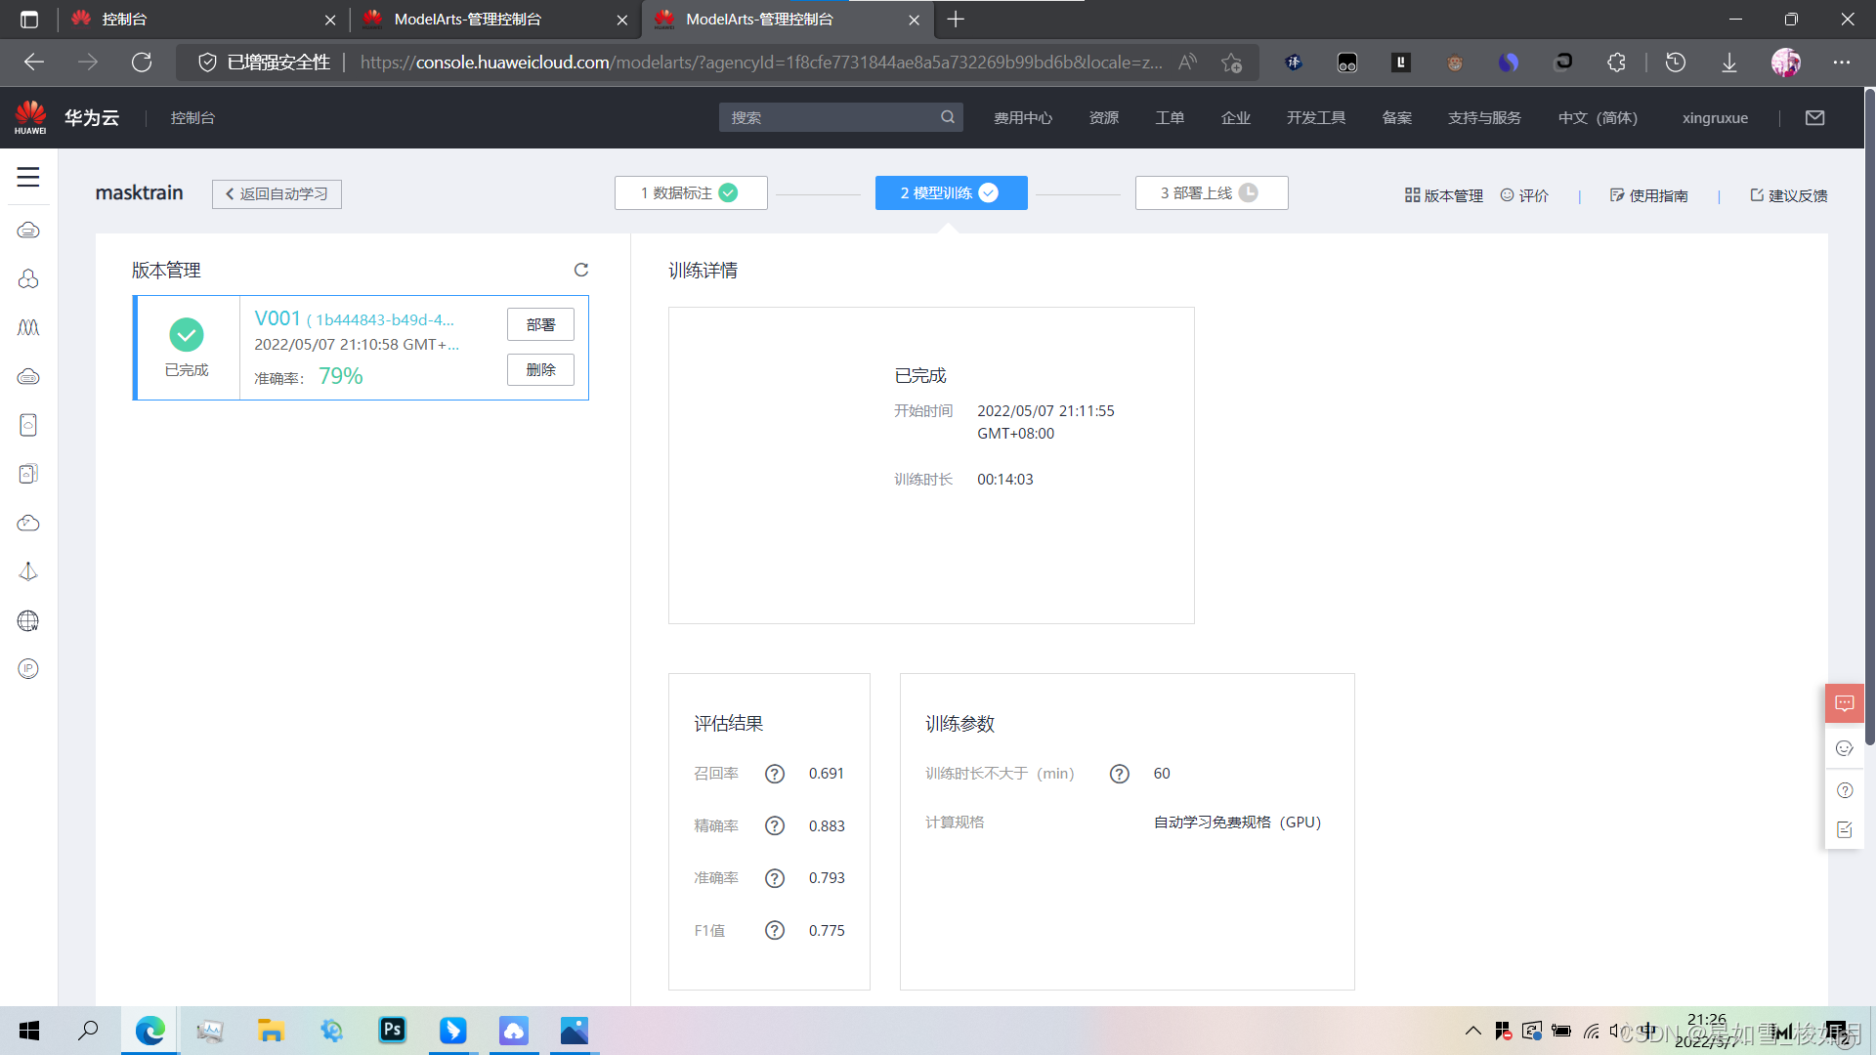
Task: Open the xingruxue account menu
Action: click(x=1715, y=117)
